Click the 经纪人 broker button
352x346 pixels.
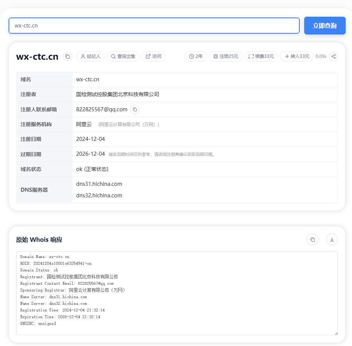click(x=90, y=56)
